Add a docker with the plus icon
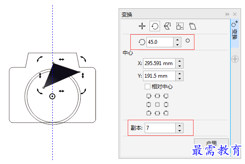 tap(235, 59)
